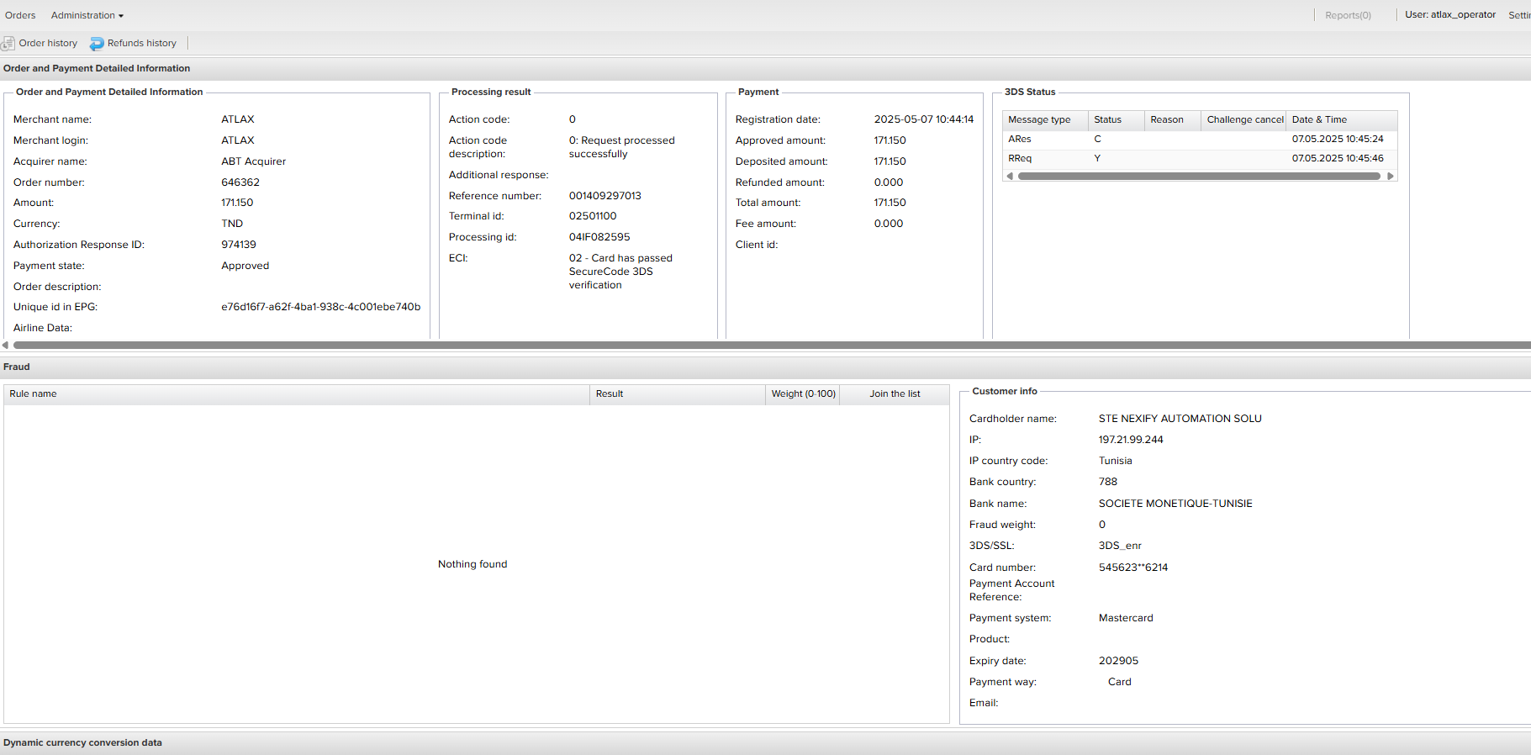
Task: Click left arrow of 3DS Status scrollbar
Action: point(1010,177)
